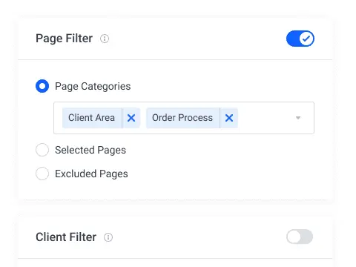Click the Page Filter heading
356x267 pixels.
click(x=65, y=39)
